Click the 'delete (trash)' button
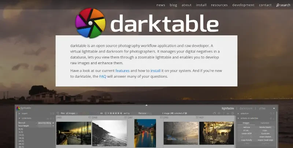 tap(265, 127)
